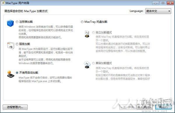Viewport: 175px width, 113px height.
Task: Click the service loading gear window icon
Action: tap(11, 45)
